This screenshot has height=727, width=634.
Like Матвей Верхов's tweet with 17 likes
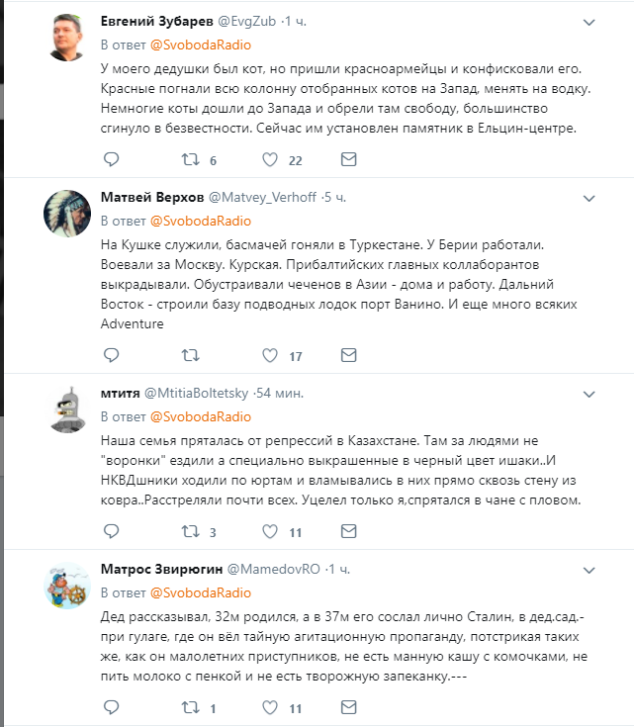[x=270, y=355]
